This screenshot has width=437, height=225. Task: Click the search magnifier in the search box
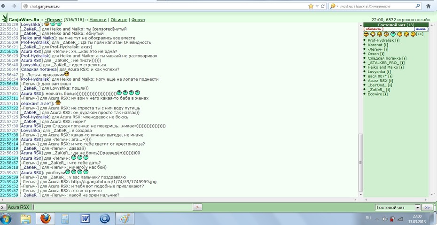418,6
